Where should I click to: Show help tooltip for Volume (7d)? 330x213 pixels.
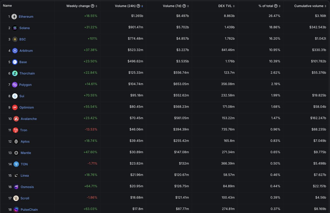[x=184, y=6]
